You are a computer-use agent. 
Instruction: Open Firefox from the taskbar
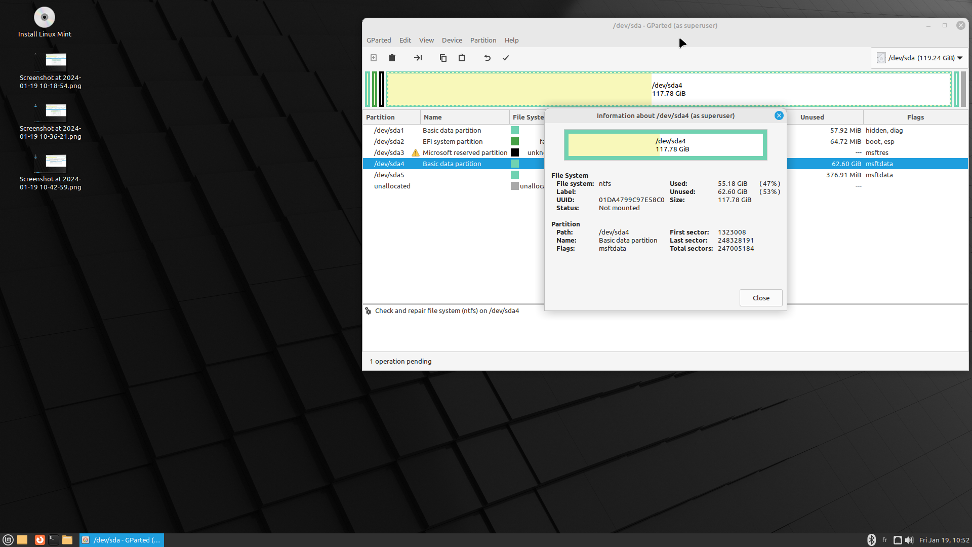39,540
